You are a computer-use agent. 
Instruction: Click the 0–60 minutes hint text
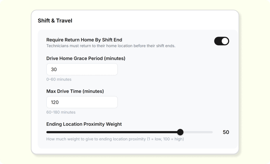tap(59, 79)
